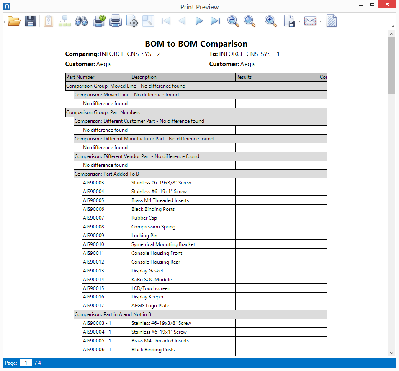399x371 pixels.
Task: Go to the next page
Action: 199,21
